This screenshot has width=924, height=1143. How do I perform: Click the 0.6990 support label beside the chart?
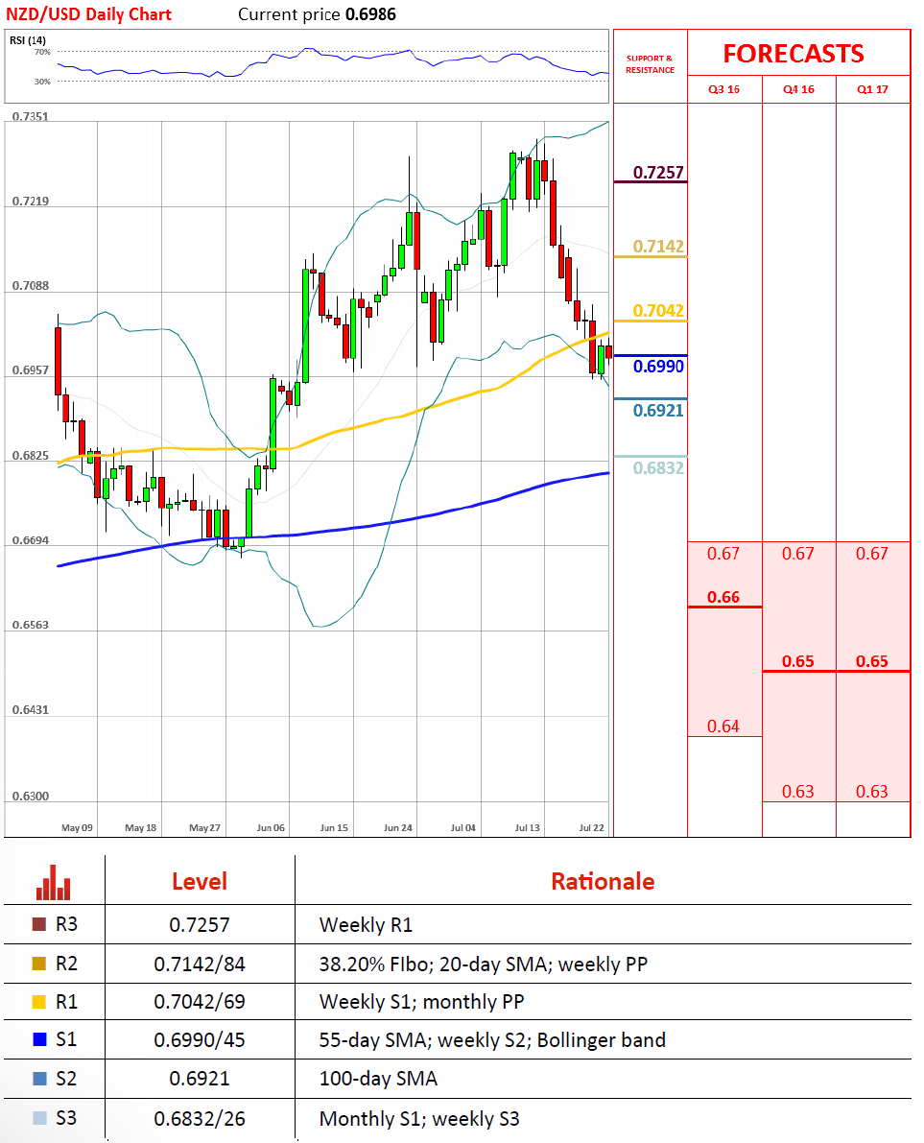(658, 367)
